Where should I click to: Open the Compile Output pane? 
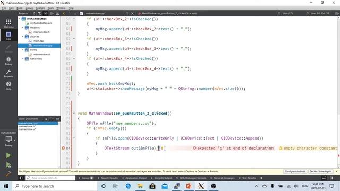point(161,178)
